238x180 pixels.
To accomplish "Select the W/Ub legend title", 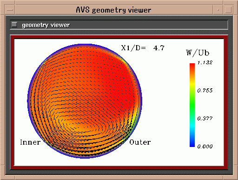I will [198, 53].
